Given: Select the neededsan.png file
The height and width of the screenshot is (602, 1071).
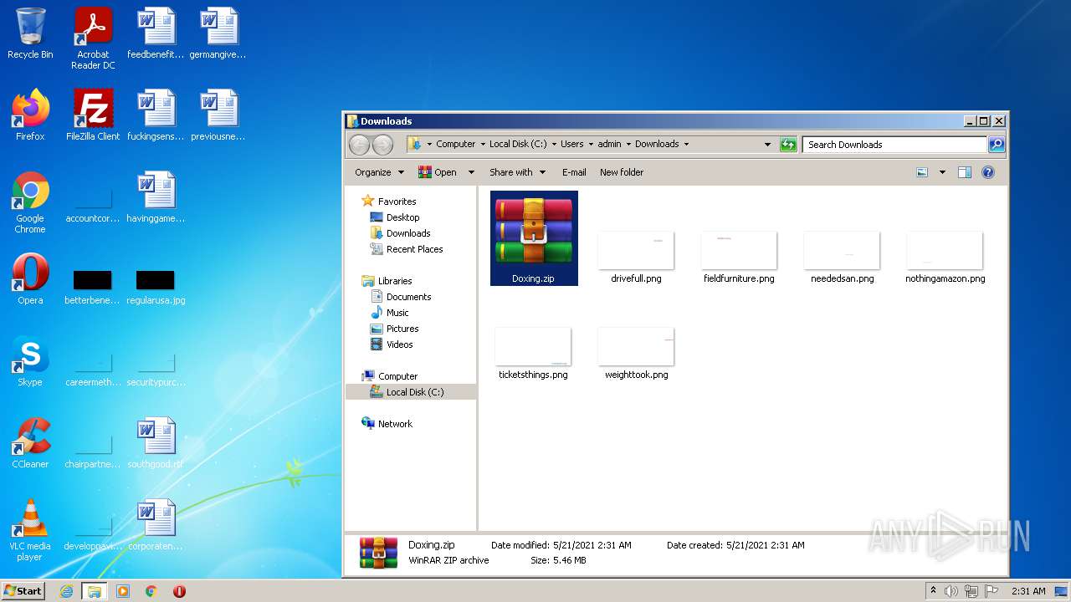Looking at the screenshot, I should coord(842,258).
